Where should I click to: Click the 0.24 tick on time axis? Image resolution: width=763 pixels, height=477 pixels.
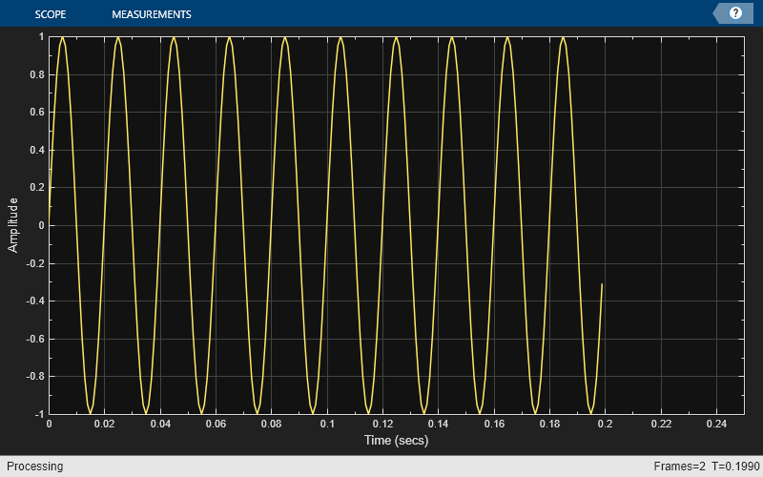click(716, 424)
